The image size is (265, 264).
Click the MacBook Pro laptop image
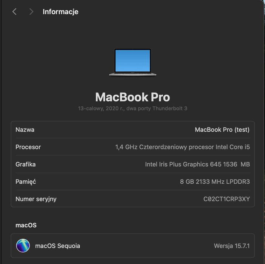pyautogui.click(x=132, y=62)
